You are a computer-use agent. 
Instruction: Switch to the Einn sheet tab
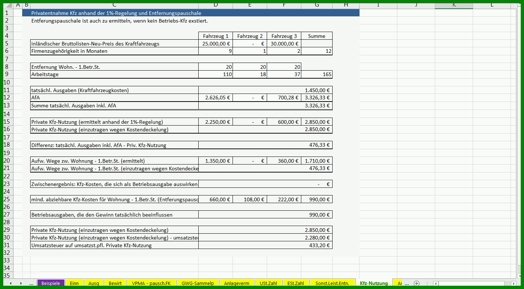point(74,283)
